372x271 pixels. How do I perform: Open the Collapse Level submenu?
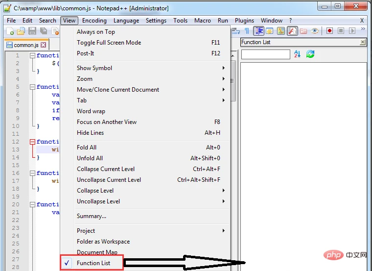coord(95,191)
